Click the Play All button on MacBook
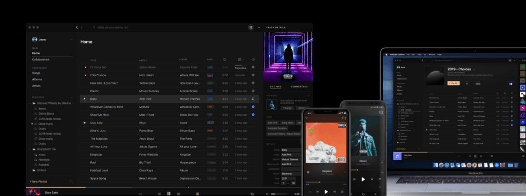The width and height of the screenshot is (526, 196). 454,83
